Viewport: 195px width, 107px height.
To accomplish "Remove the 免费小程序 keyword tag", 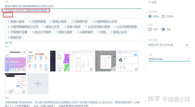I will (x=9, y=21).
